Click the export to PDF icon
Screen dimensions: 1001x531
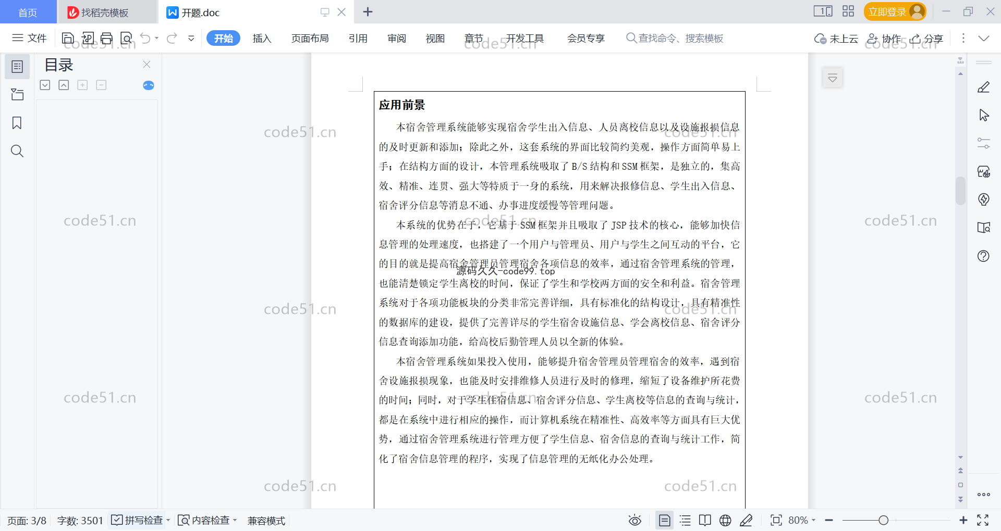tap(88, 38)
